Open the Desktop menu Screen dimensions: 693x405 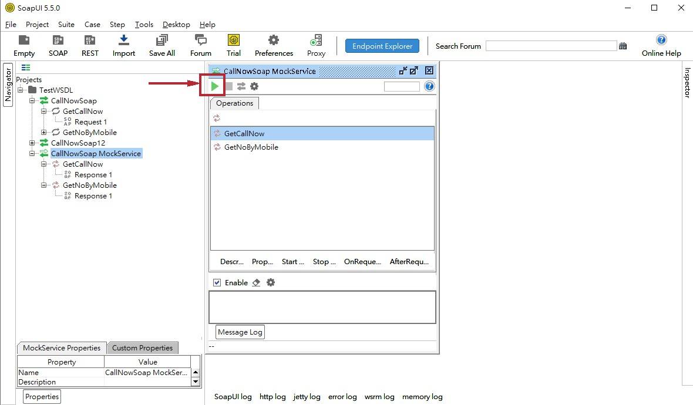pos(176,24)
